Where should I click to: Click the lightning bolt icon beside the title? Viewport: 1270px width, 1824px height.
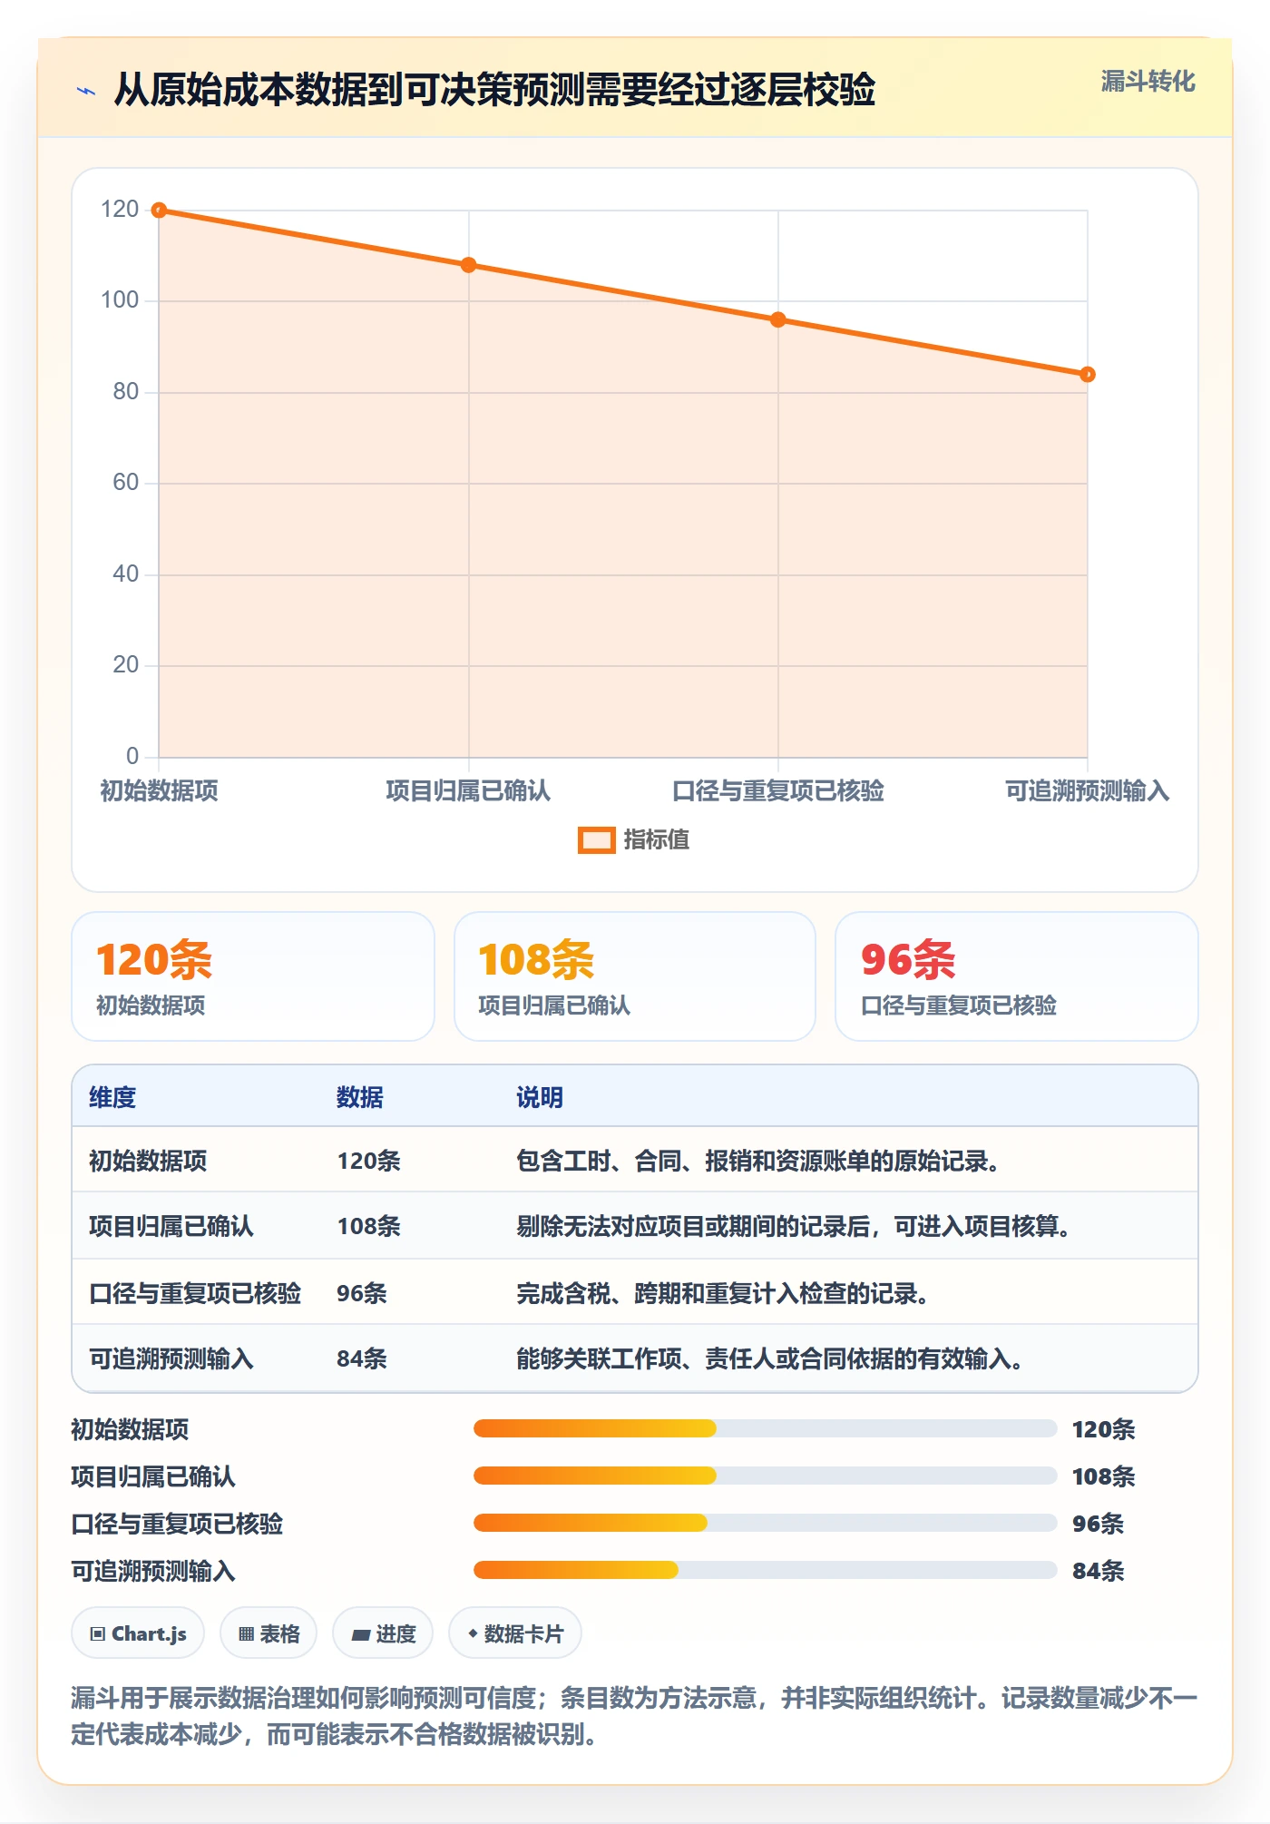click(86, 91)
